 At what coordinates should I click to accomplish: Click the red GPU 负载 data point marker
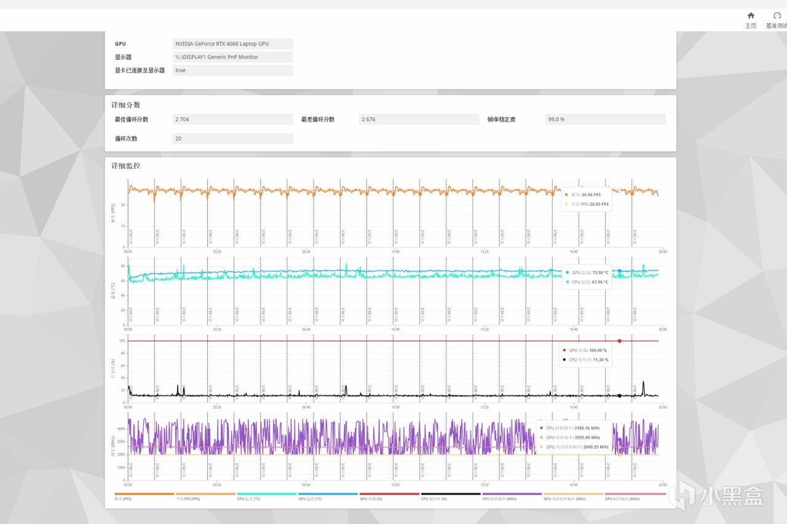tap(619, 341)
